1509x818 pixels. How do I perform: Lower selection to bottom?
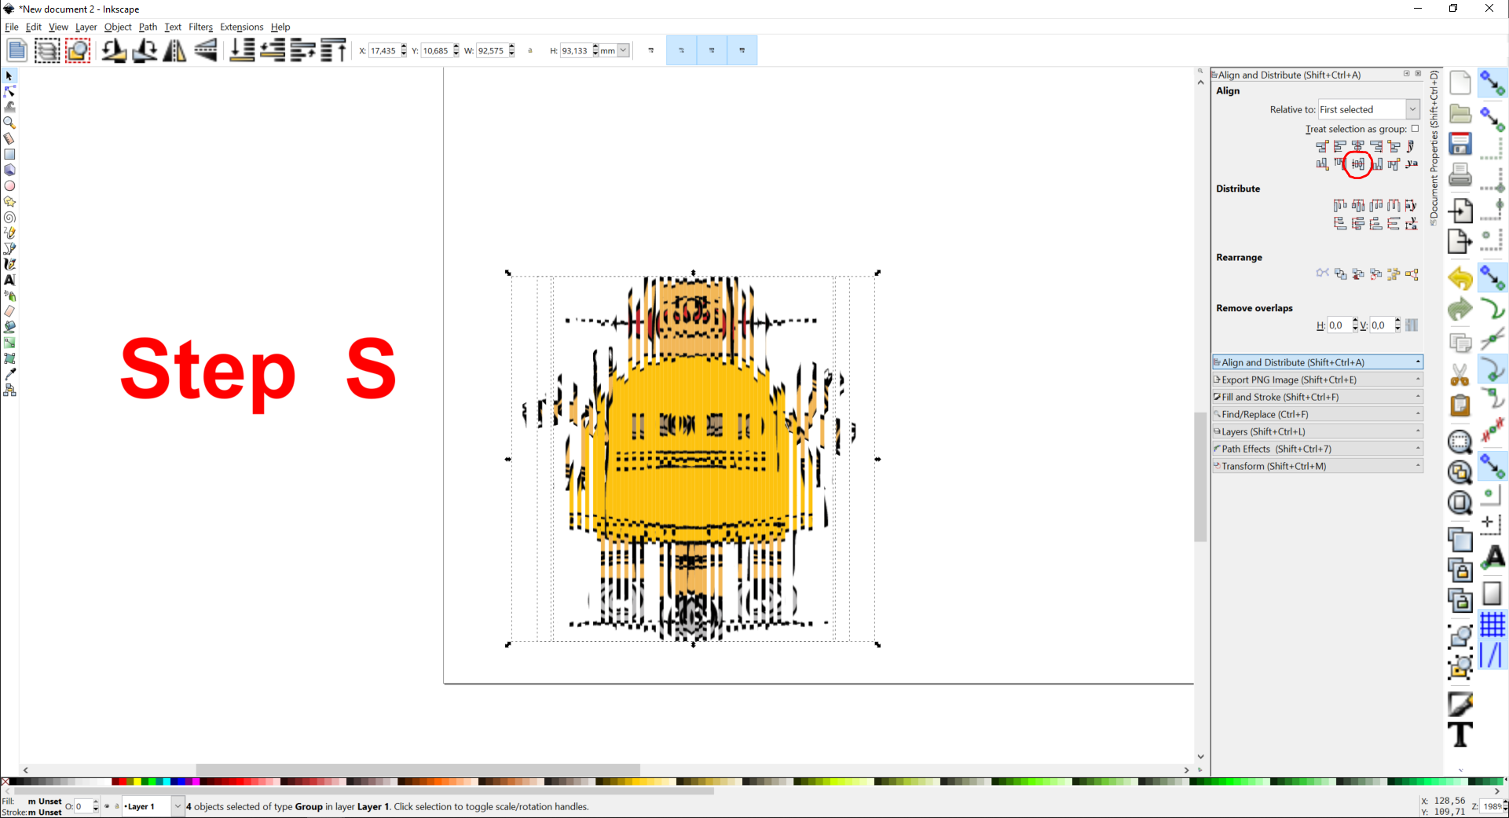[x=242, y=50]
